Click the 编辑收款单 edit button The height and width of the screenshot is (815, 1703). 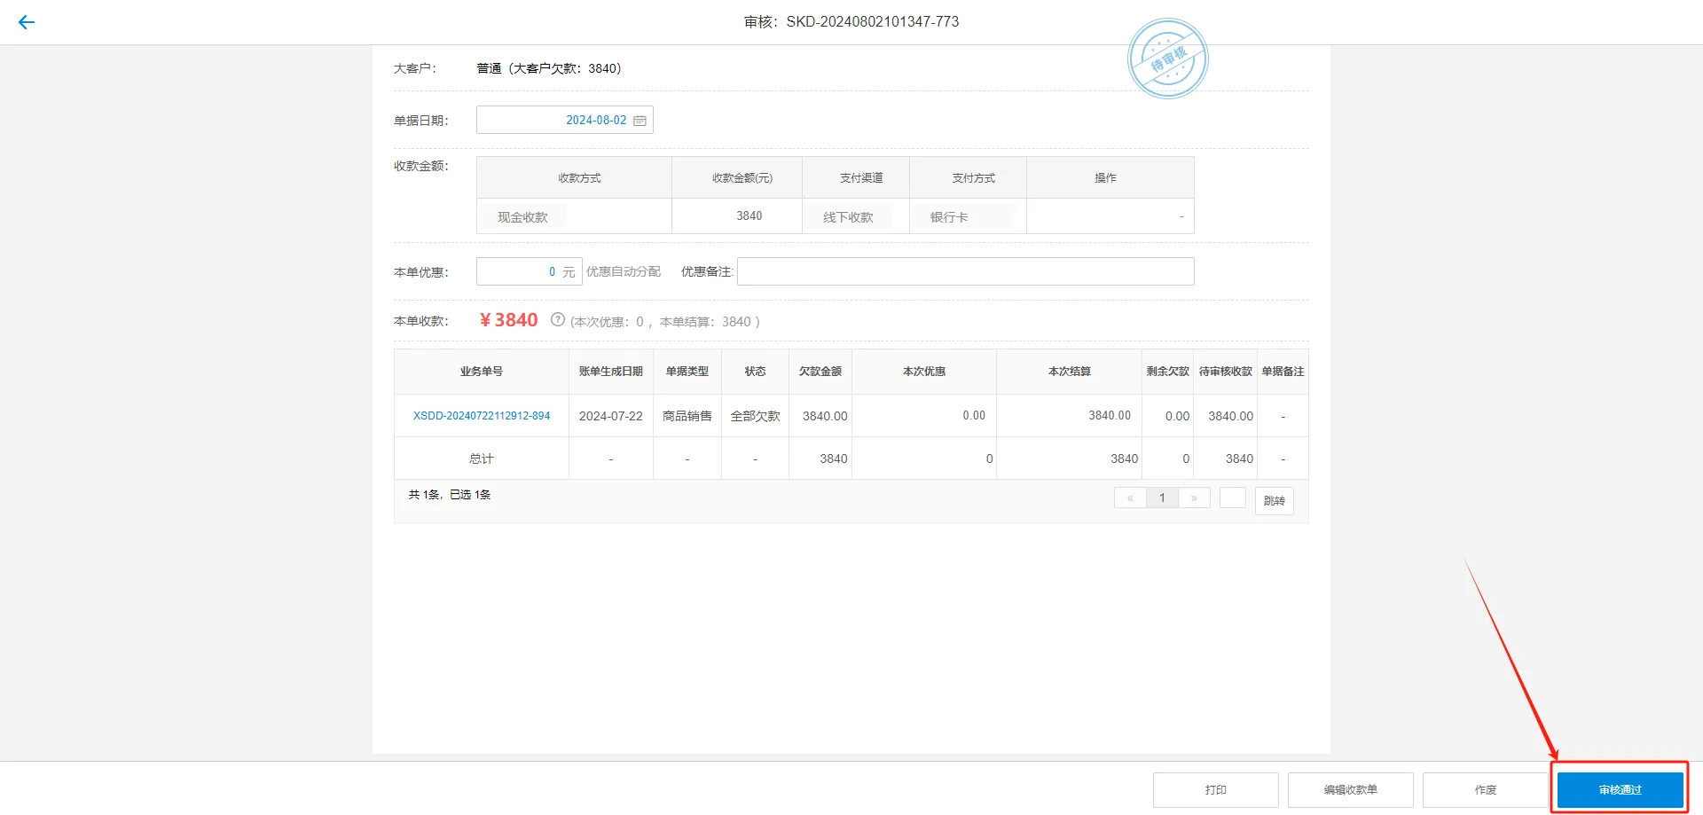1350,788
